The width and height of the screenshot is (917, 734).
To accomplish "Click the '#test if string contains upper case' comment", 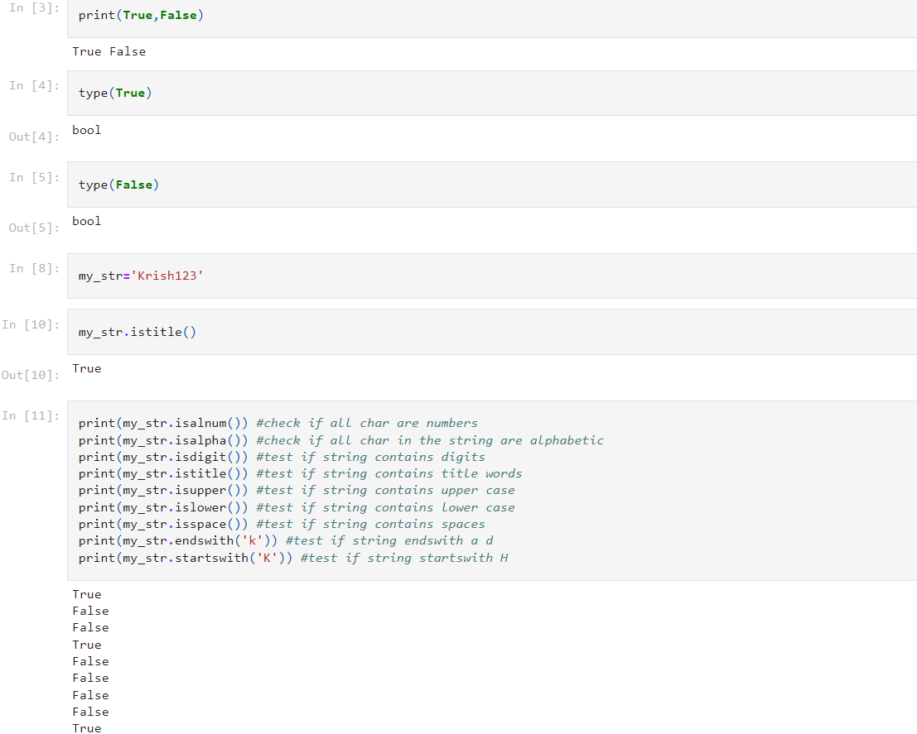I will (385, 491).
